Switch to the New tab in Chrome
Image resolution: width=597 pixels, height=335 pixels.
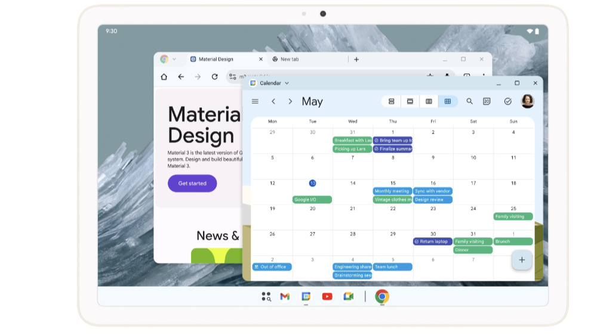290,60
